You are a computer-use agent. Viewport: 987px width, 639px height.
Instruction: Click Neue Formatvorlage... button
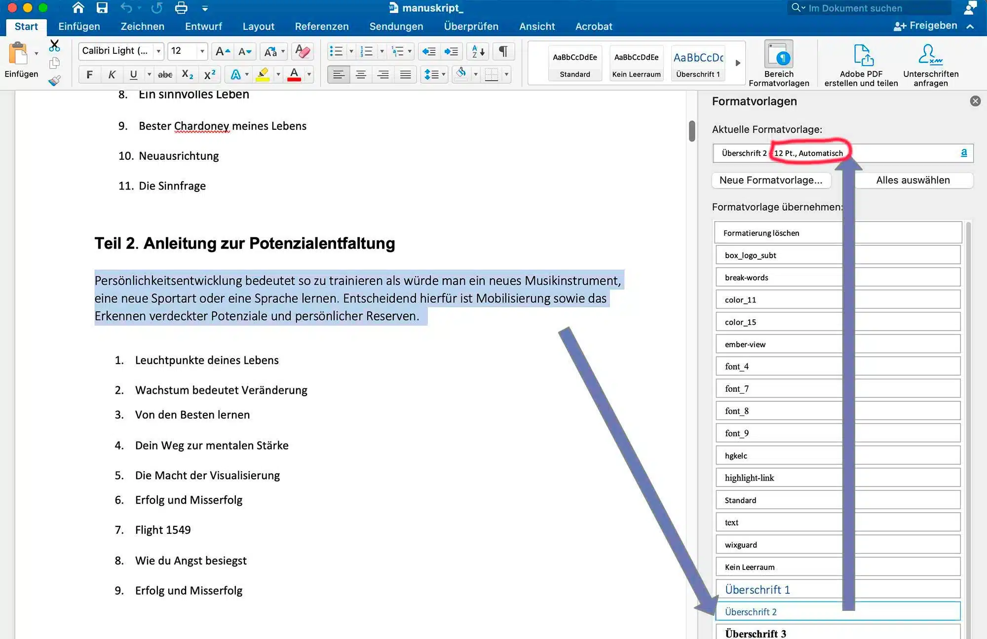[x=771, y=180]
